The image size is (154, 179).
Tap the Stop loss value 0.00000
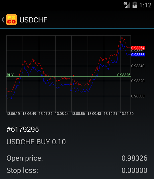pos(134,170)
